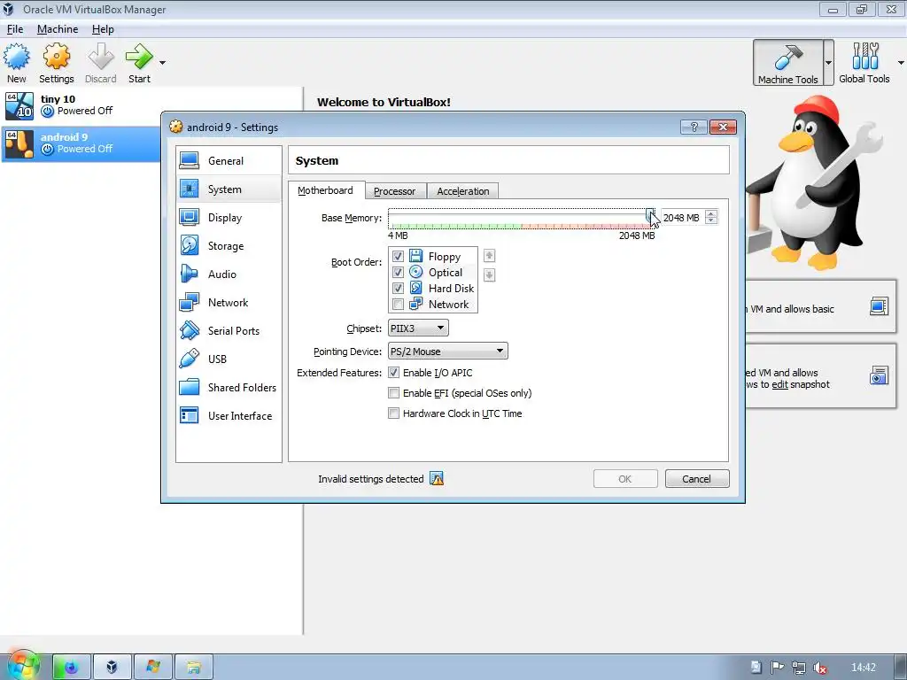
Task: Increase base memory with spinner up arrow
Action: [x=711, y=214]
